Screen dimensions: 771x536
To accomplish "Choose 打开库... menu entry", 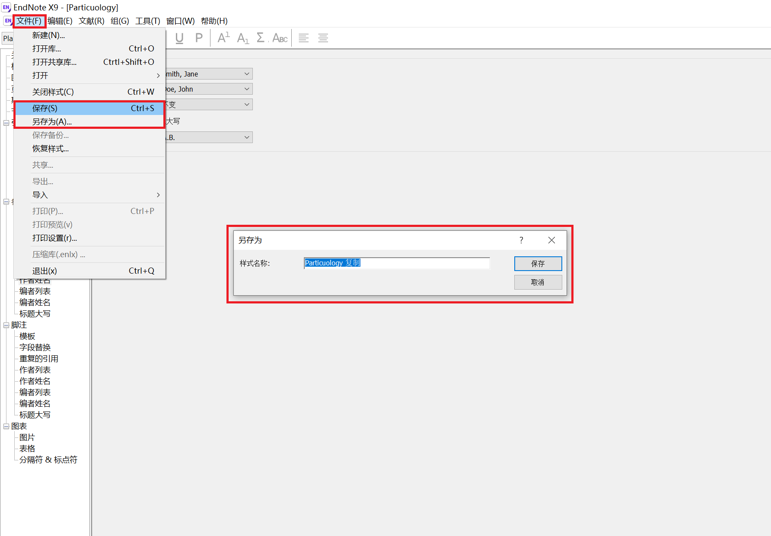I will point(90,48).
